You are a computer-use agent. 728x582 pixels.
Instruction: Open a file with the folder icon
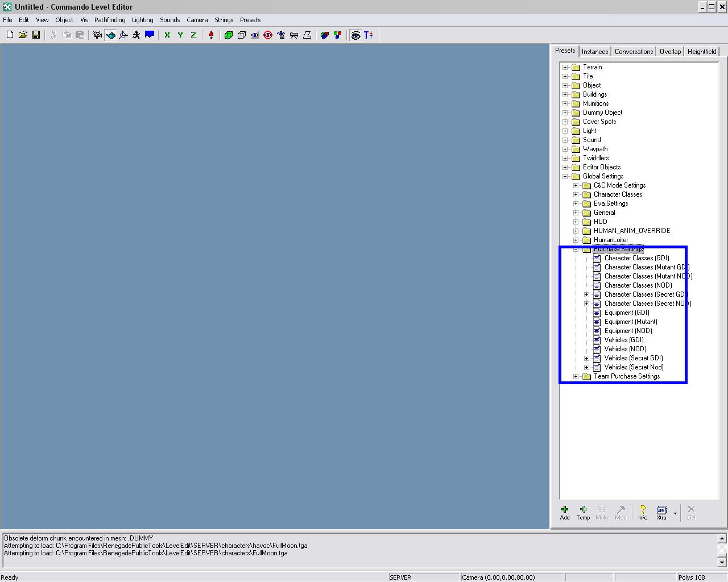coord(23,35)
